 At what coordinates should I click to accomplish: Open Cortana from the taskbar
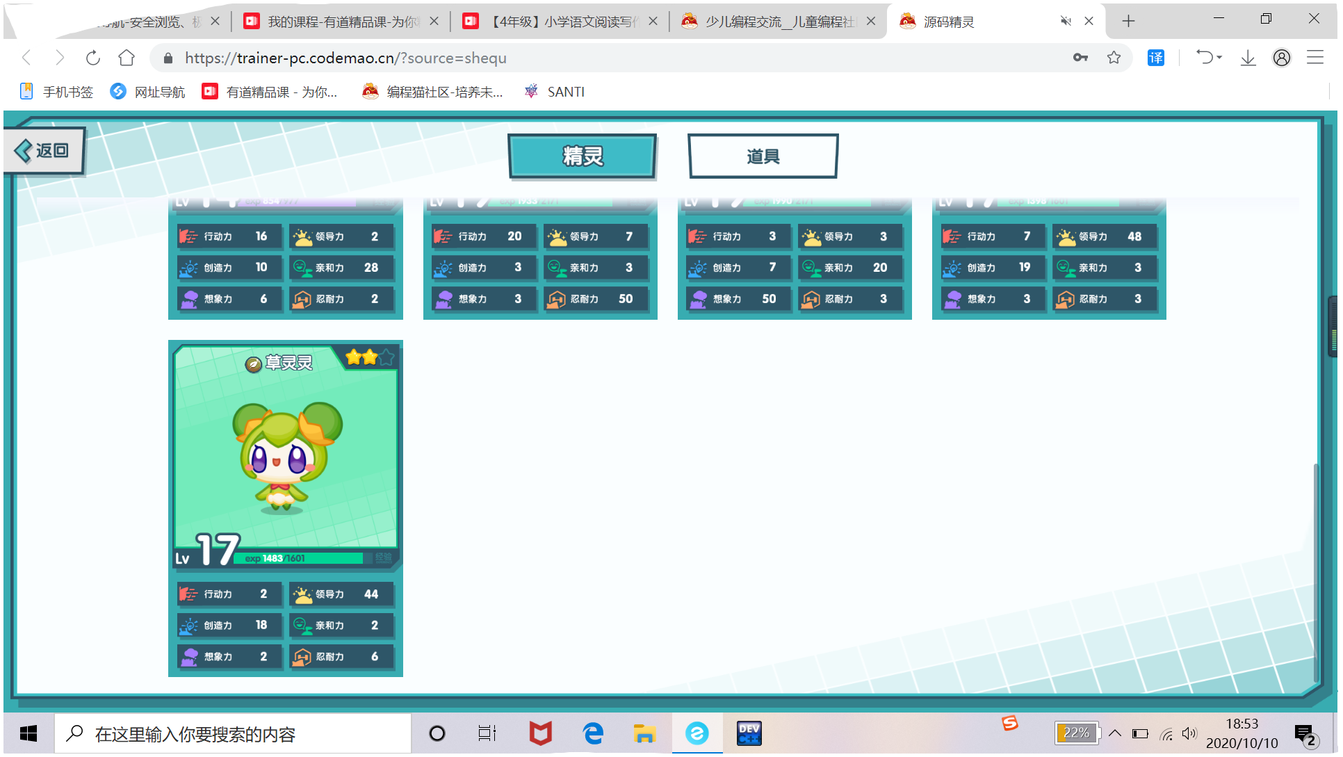click(437, 733)
